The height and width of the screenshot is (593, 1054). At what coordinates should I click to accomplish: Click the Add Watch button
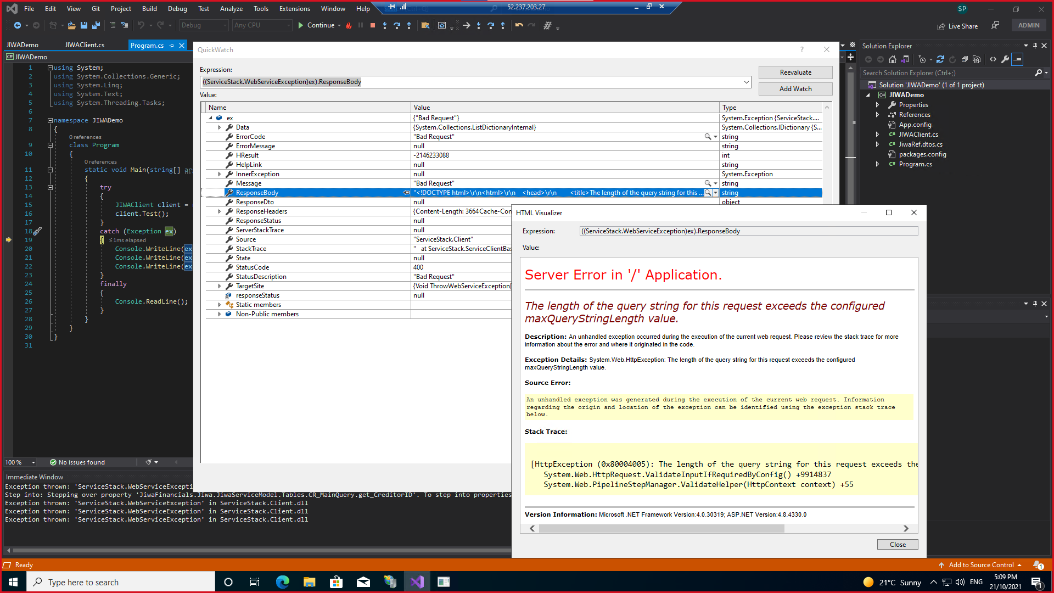point(795,89)
